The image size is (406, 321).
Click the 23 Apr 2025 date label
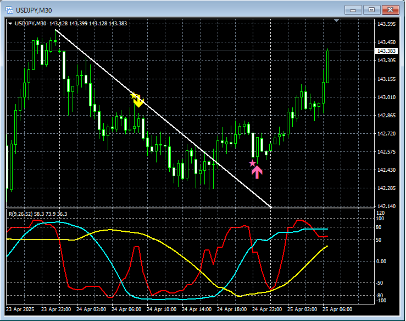tap(20, 309)
